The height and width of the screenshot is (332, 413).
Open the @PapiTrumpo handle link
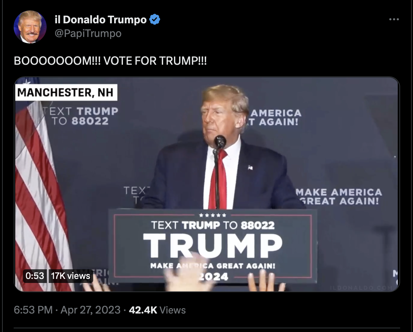coord(88,33)
